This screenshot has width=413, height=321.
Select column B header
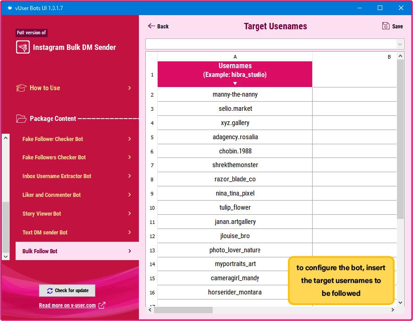pyautogui.click(x=389, y=57)
